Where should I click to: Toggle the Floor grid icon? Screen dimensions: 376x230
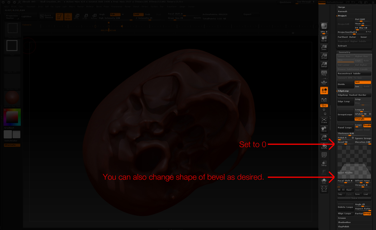tap(324, 82)
